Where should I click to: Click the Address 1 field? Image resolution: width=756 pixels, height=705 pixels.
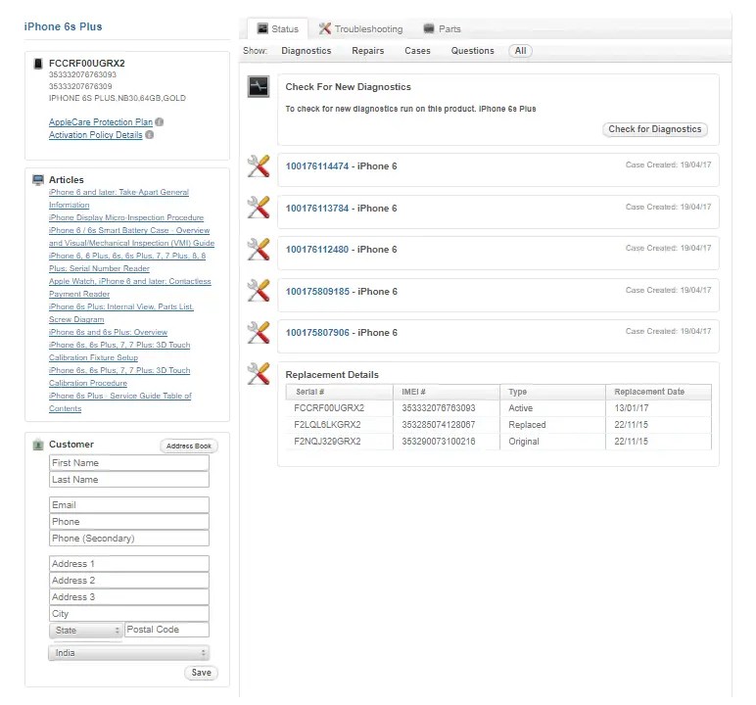point(129,564)
